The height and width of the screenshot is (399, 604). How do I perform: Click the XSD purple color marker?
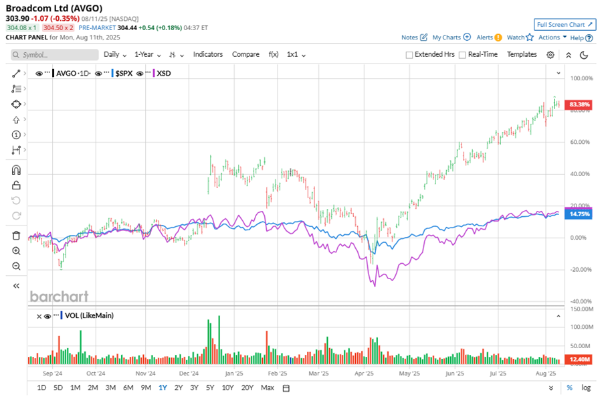click(x=154, y=73)
